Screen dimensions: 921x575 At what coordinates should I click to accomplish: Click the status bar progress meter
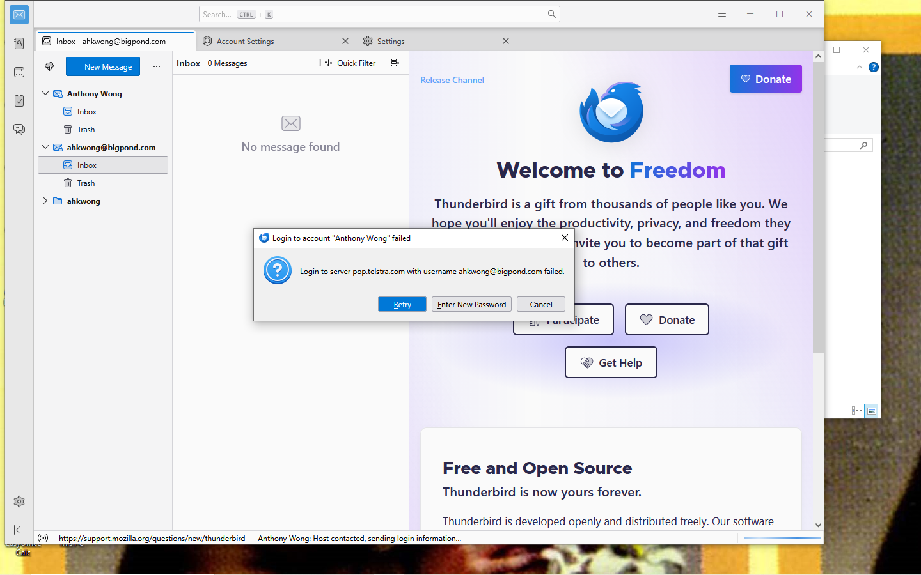(782, 538)
